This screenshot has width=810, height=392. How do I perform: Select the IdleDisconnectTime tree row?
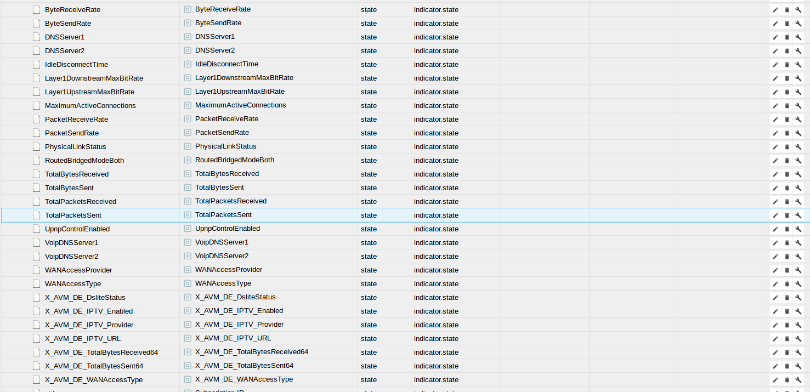[x=405, y=65]
